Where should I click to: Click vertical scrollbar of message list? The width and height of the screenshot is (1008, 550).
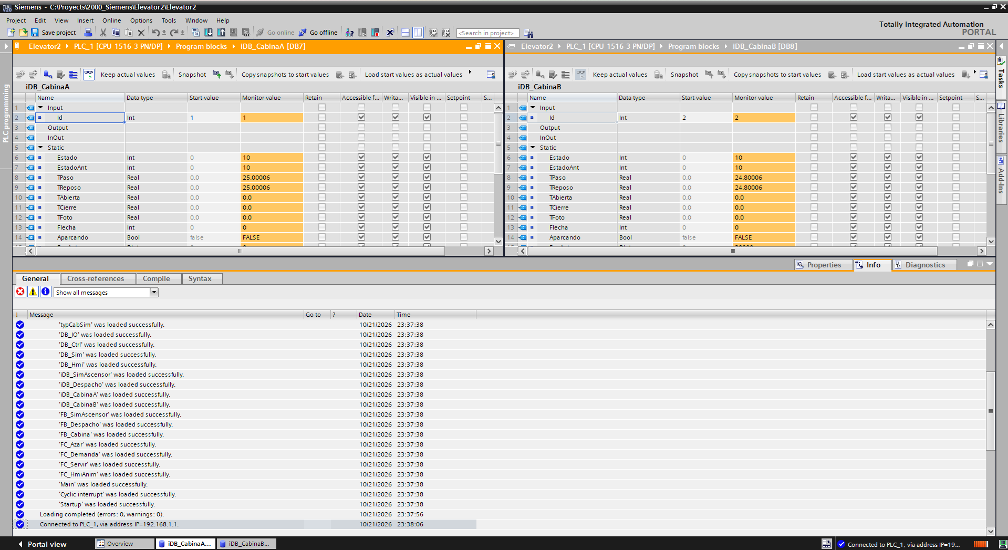pos(990,411)
